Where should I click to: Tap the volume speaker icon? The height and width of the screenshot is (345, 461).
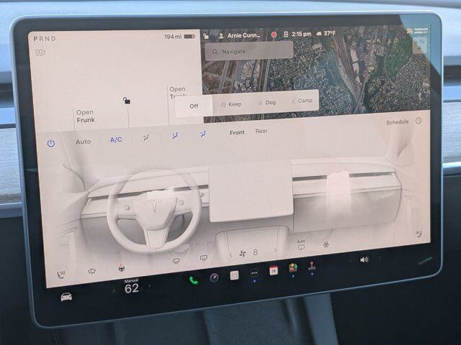coord(364,259)
